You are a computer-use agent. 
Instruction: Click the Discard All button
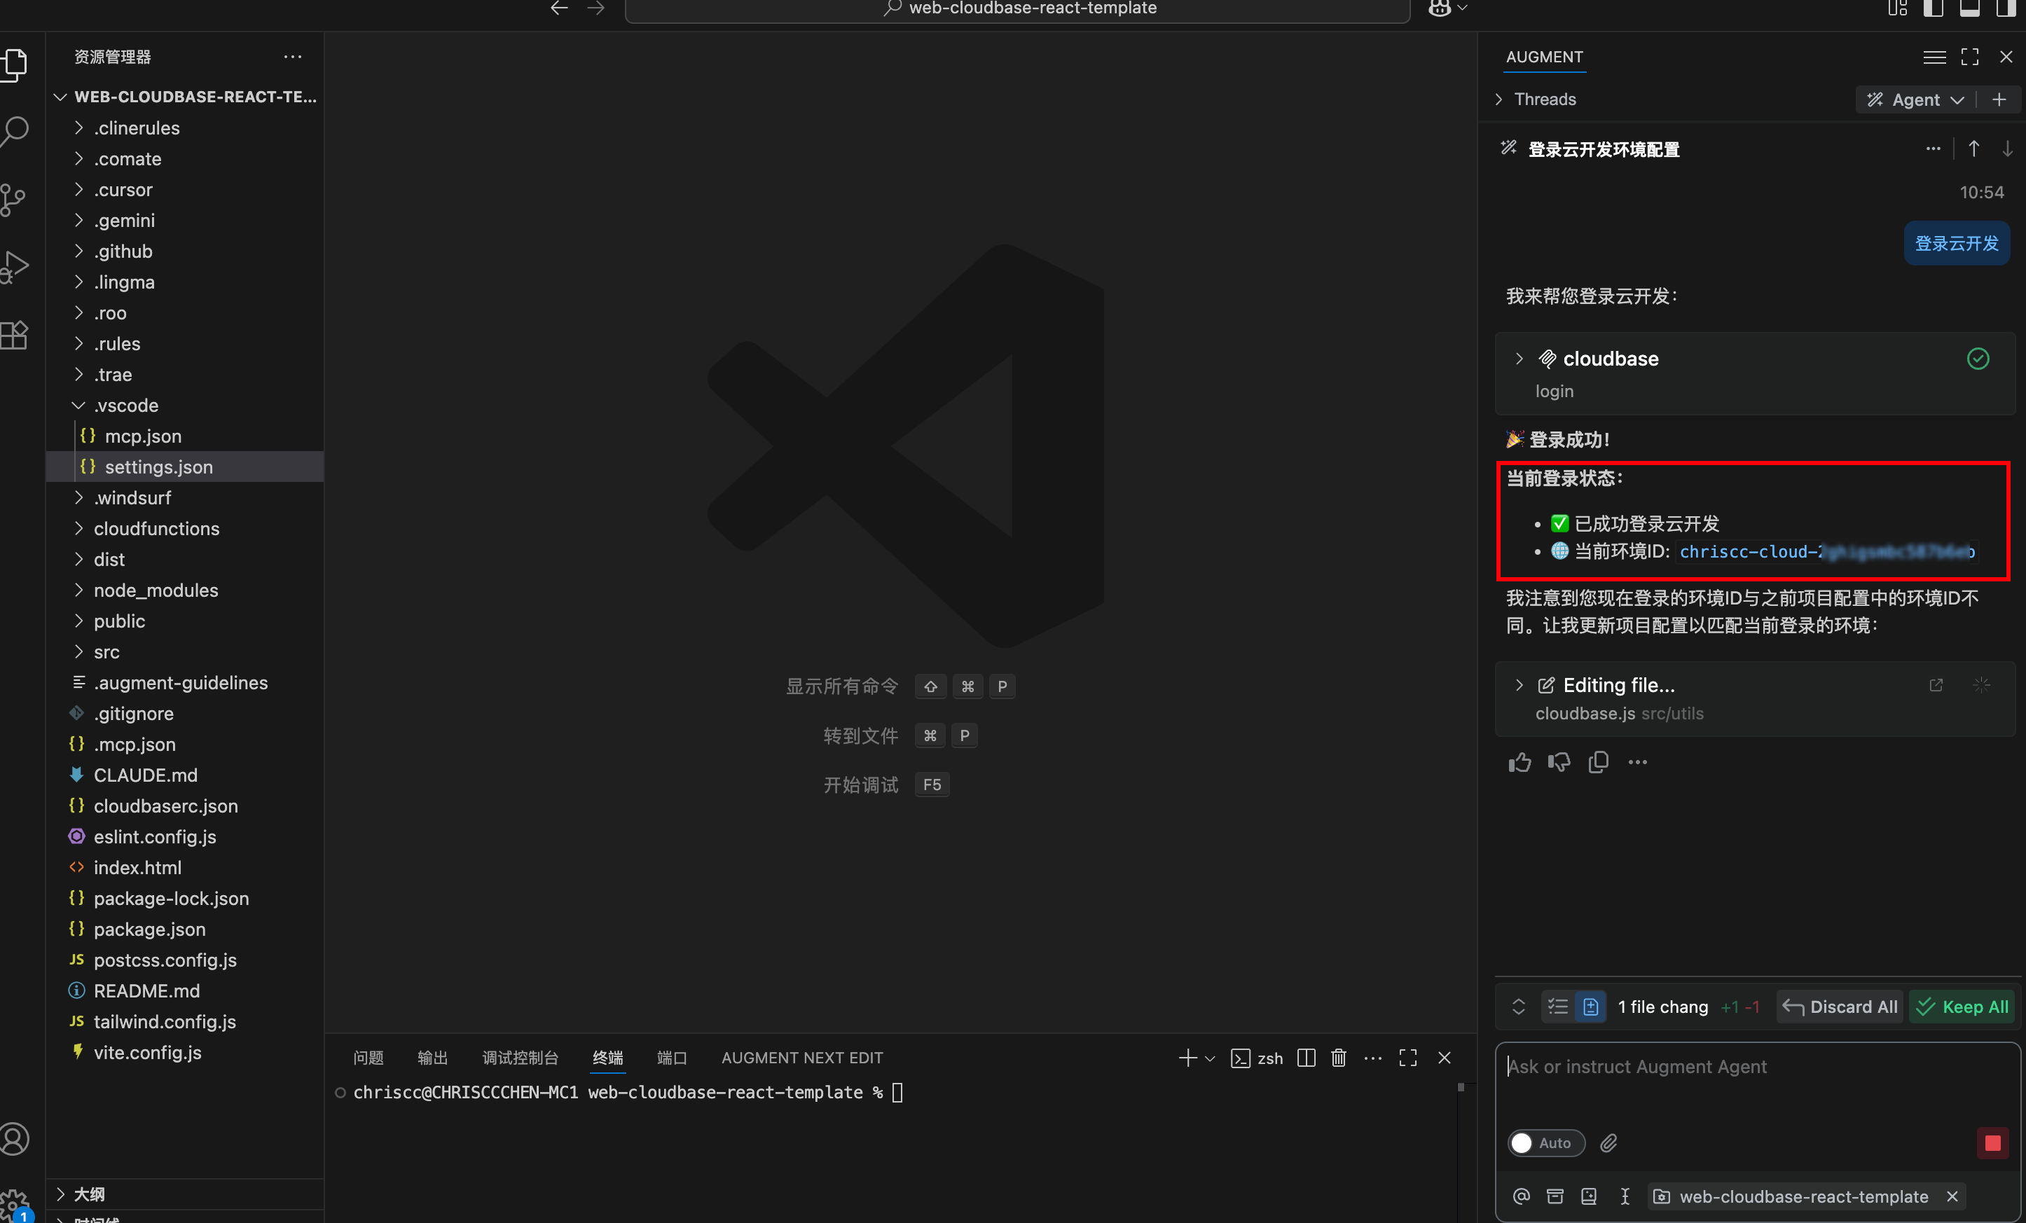(1840, 1007)
